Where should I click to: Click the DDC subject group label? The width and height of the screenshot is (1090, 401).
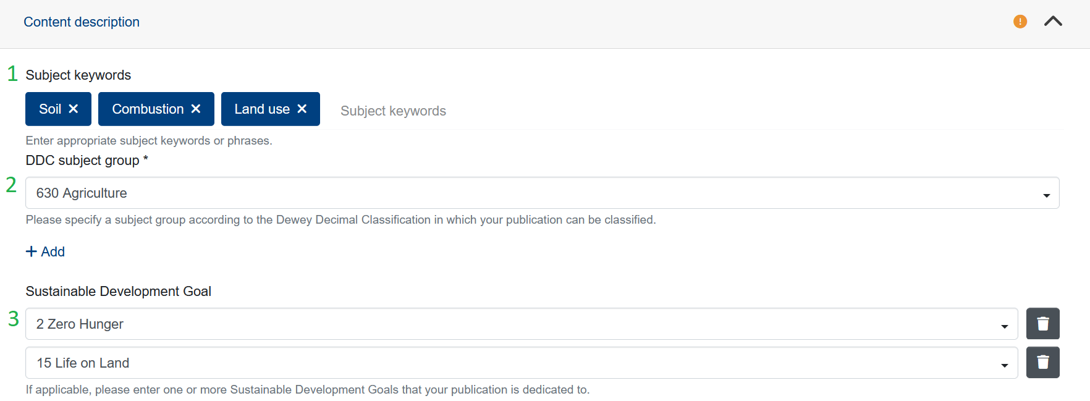[x=83, y=161]
